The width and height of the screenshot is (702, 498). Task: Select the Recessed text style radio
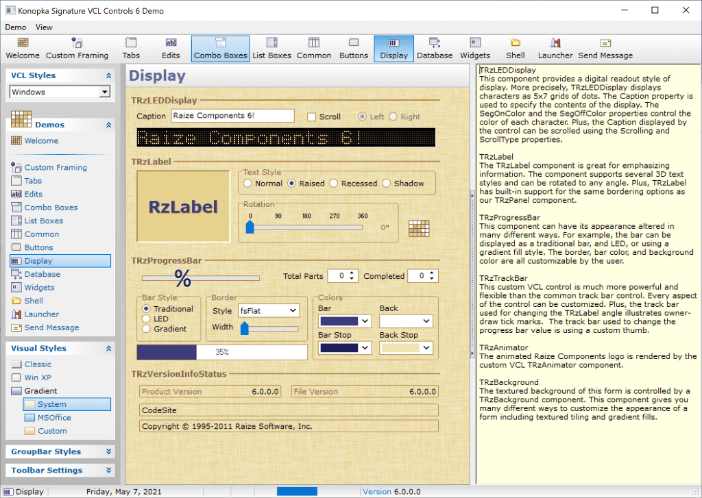[334, 184]
